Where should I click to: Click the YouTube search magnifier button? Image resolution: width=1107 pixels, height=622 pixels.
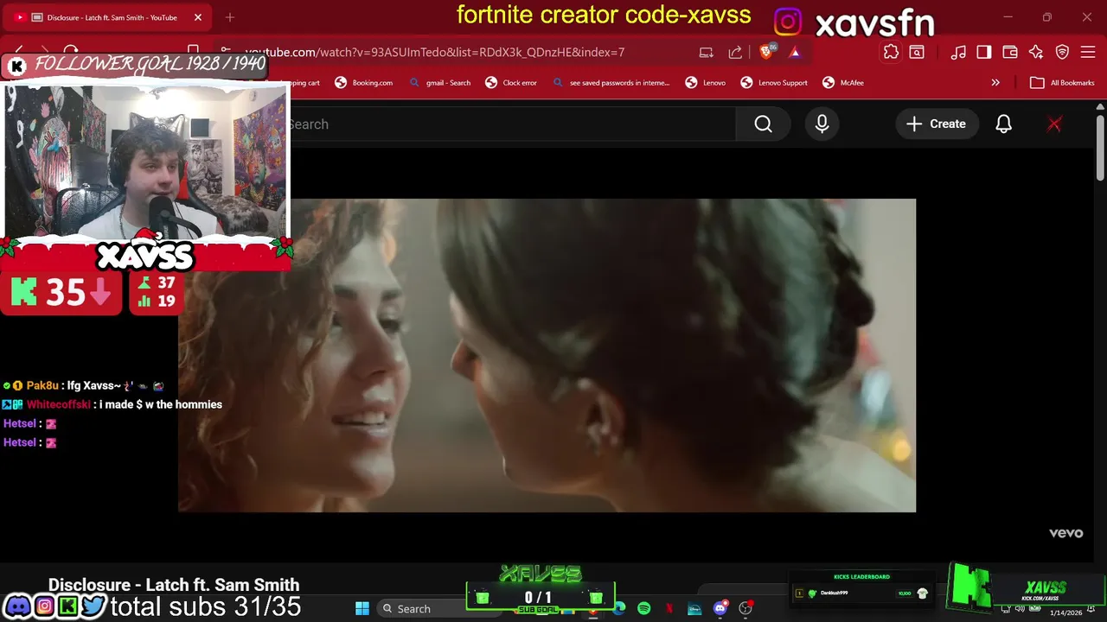point(763,124)
